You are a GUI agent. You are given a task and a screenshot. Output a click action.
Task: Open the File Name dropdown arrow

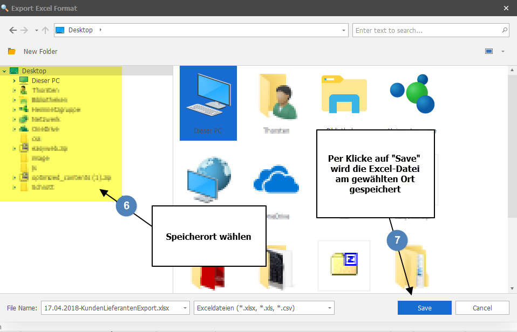click(185, 308)
